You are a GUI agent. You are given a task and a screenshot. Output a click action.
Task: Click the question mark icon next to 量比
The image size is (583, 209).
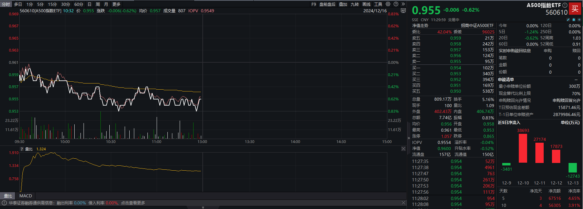click(x=22, y=149)
